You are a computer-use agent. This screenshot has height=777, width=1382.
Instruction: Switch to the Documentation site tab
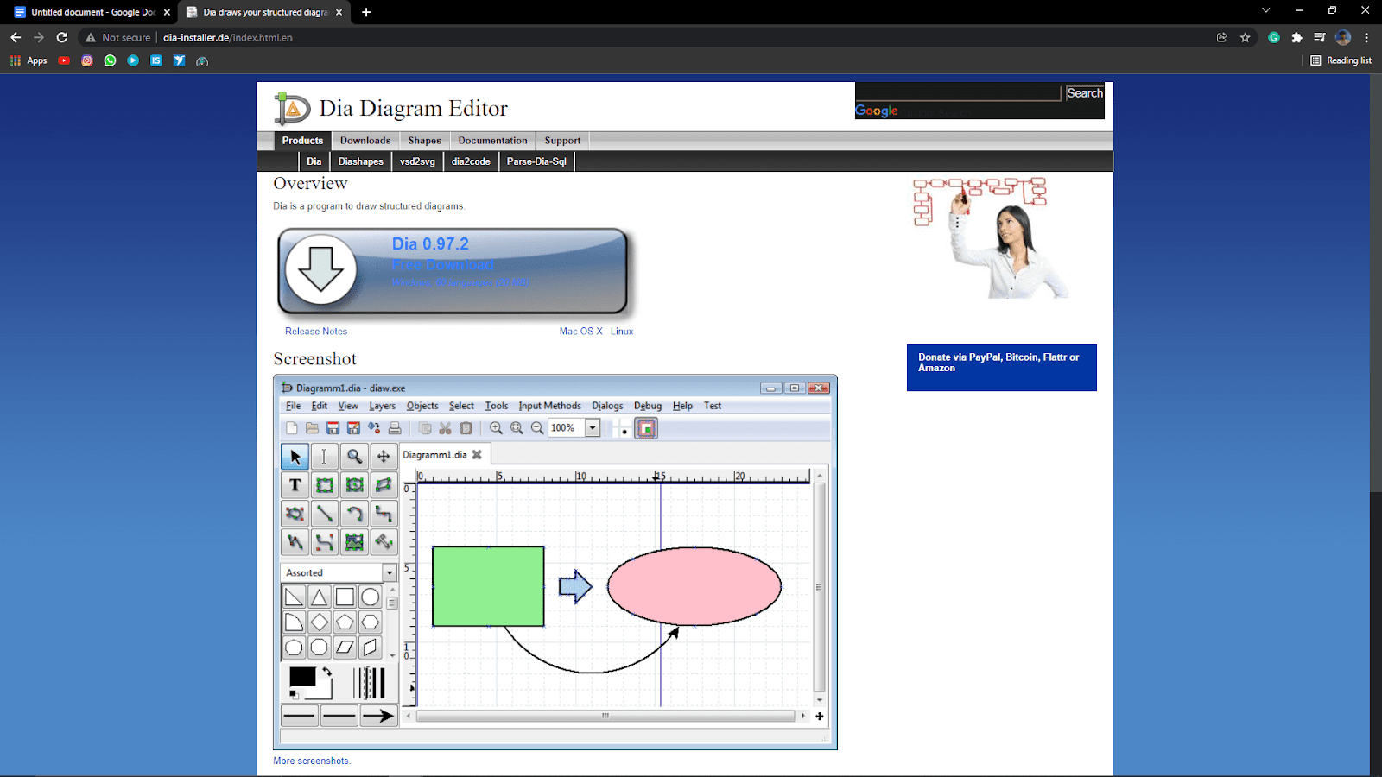[492, 141]
